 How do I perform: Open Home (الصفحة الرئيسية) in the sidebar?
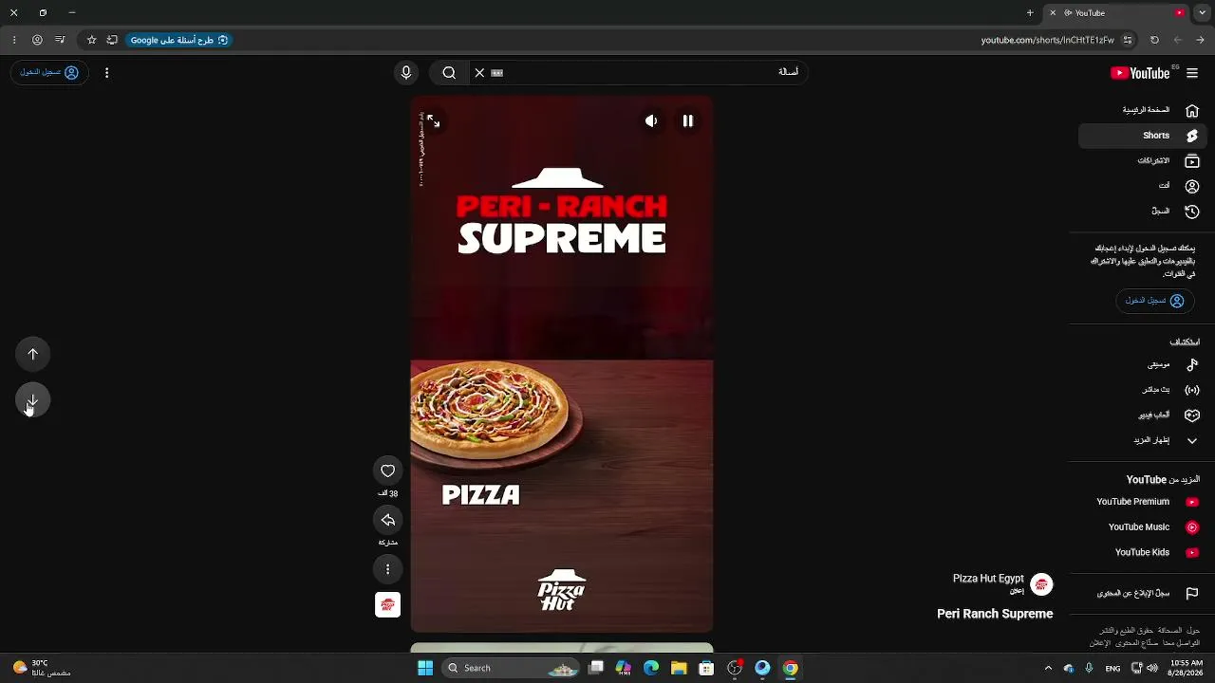pyautogui.click(x=1142, y=110)
